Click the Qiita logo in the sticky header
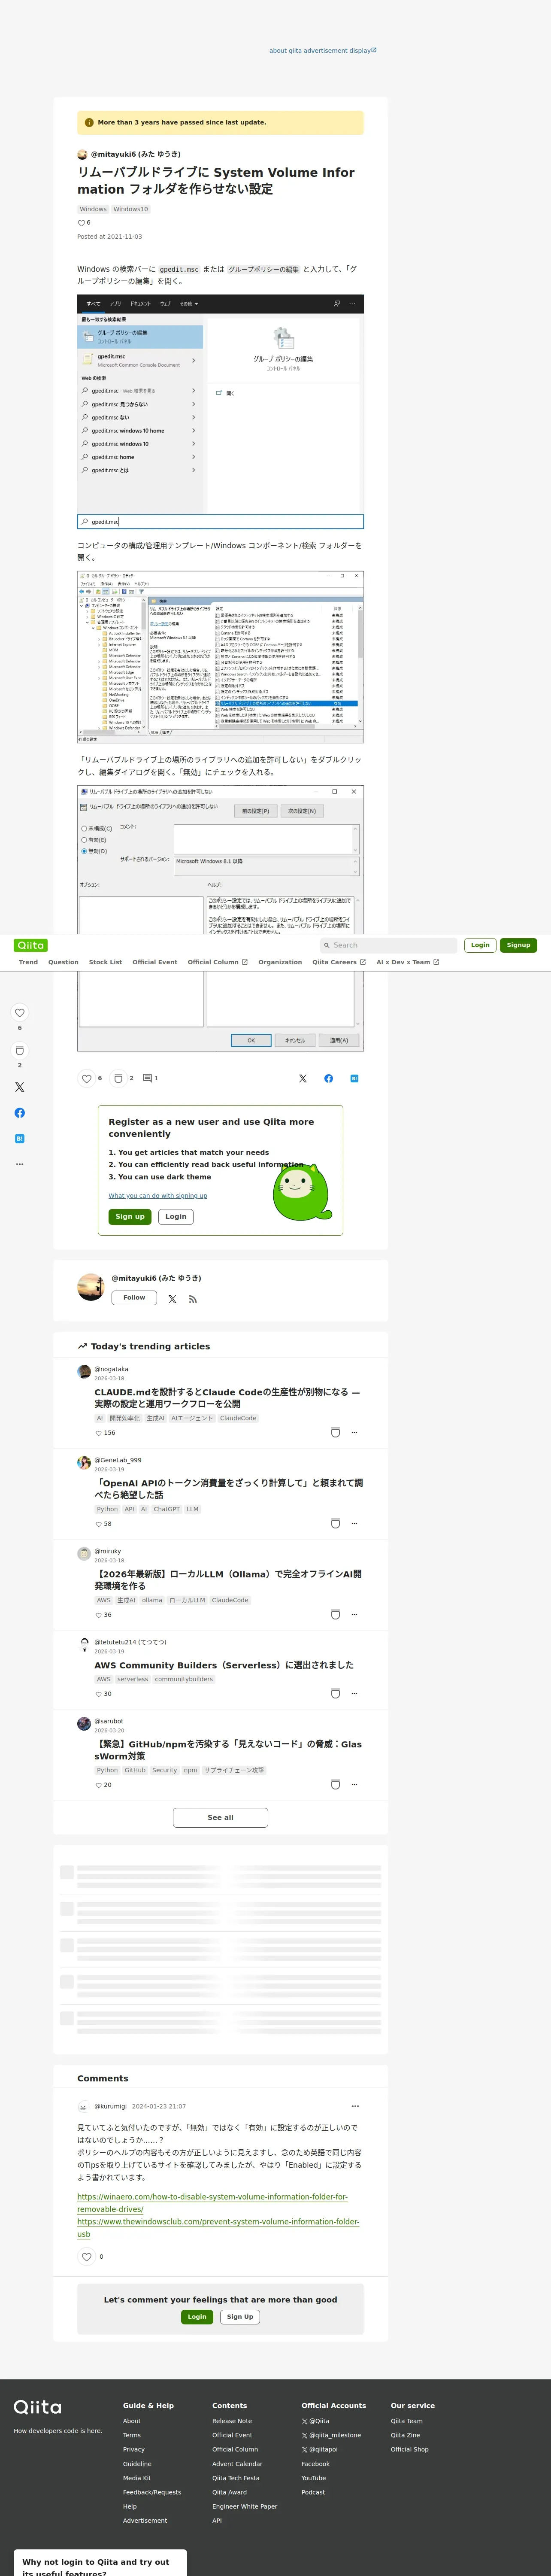Viewport: 551px width, 2576px height. tap(31, 945)
